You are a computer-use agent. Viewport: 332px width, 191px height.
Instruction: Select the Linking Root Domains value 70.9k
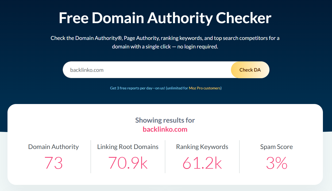tap(128, 163)
